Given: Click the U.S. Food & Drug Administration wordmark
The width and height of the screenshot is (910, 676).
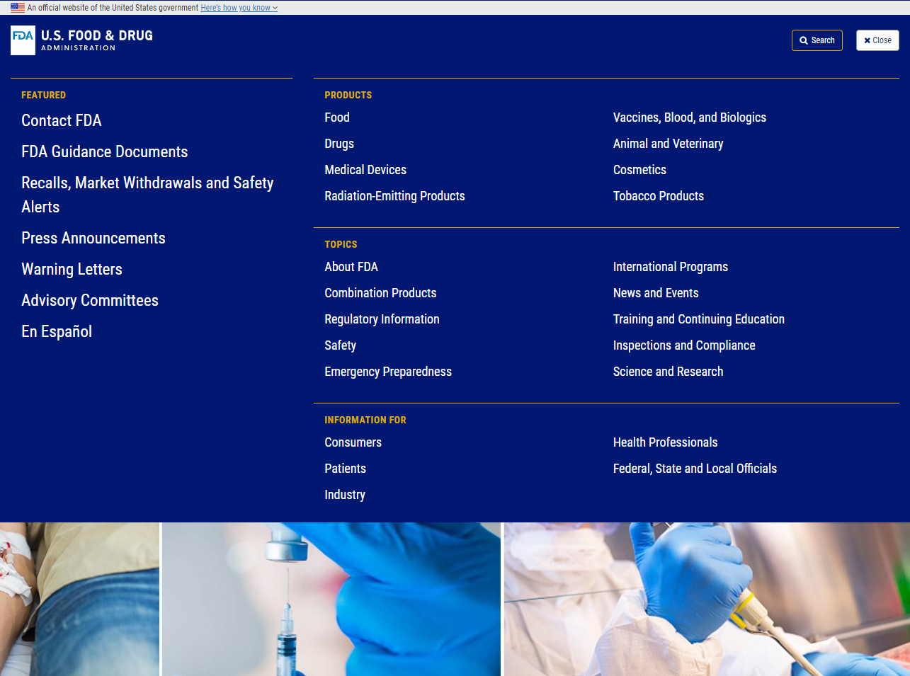Looking at the screenshot, I should pos(97,40).
